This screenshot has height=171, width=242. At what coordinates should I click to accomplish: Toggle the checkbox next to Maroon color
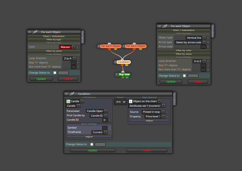(77, 47)
